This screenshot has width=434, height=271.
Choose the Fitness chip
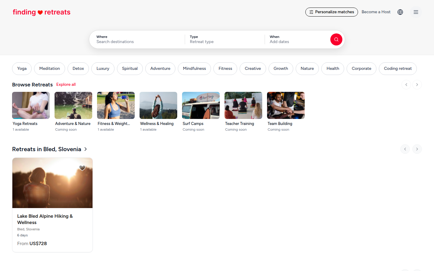point(225,69)
